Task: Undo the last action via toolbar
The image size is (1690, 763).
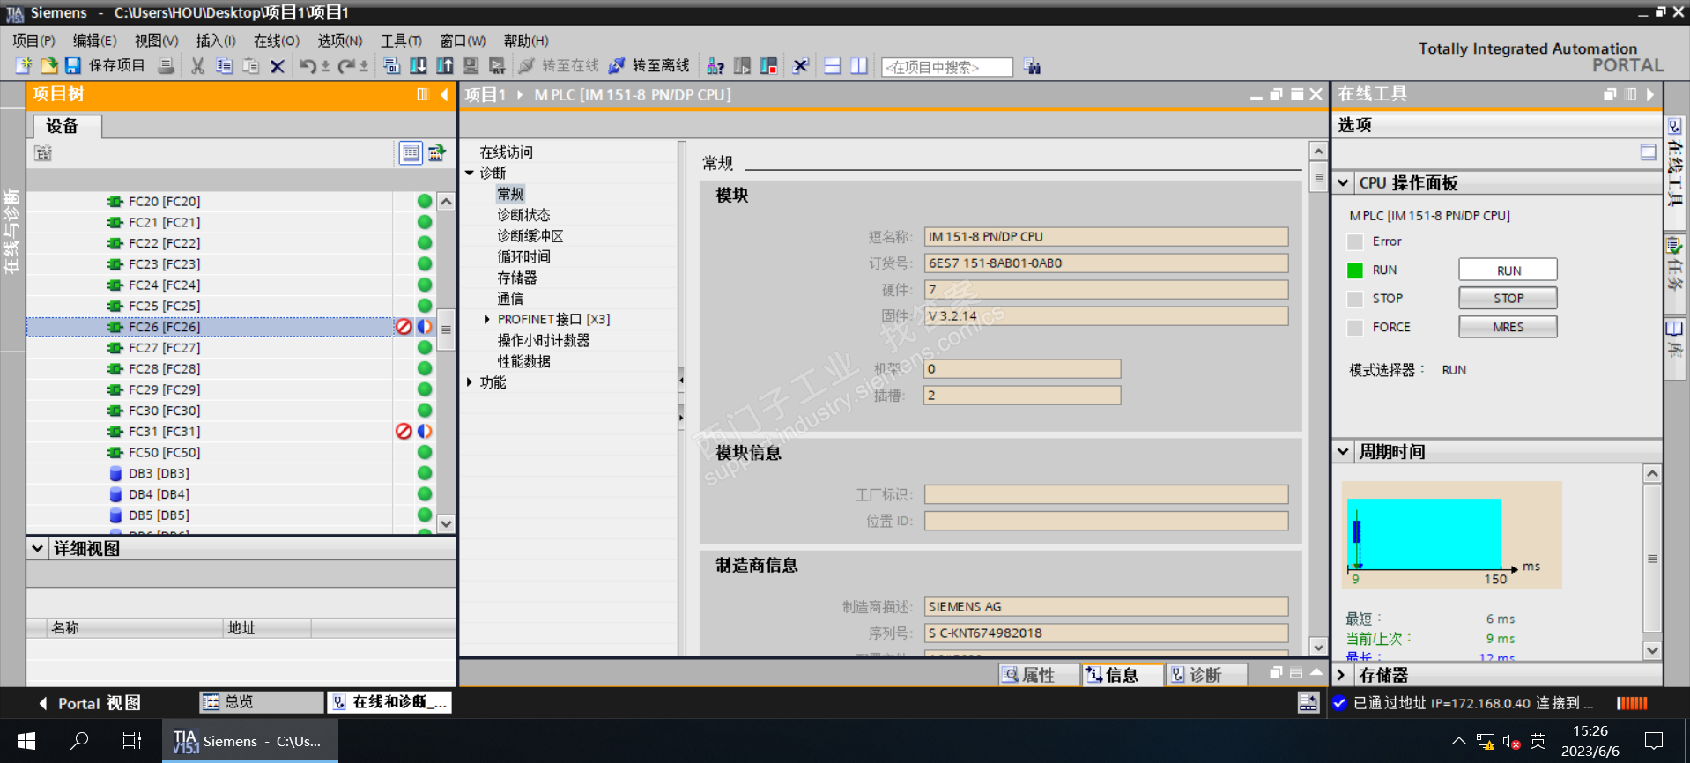Action: point(308,66)
